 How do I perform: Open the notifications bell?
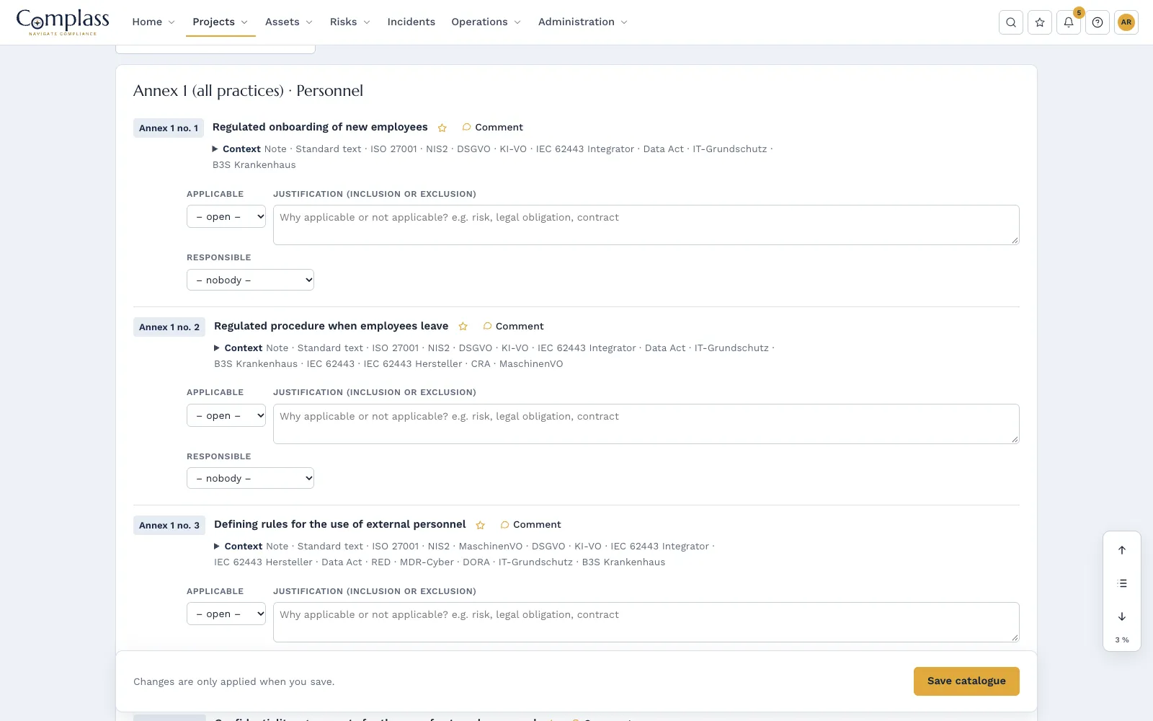1069,22
